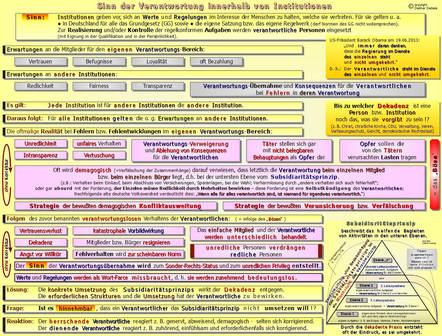Click the "Sonder-Rechts-Status" sentence box
This screenshot has height=336, width=442.
pos(168,266)
